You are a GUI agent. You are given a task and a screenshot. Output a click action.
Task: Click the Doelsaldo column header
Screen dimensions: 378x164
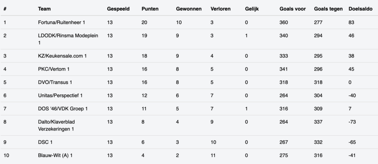pyautogui.click(x=360, y=9)
